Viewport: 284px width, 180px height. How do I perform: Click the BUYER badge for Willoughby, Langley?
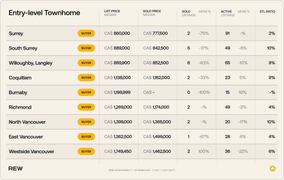(x=86, y=63)
